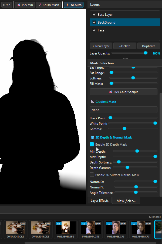Select the Base Layer row
Screen dimensions: 162x244
(x=125, y=14)
